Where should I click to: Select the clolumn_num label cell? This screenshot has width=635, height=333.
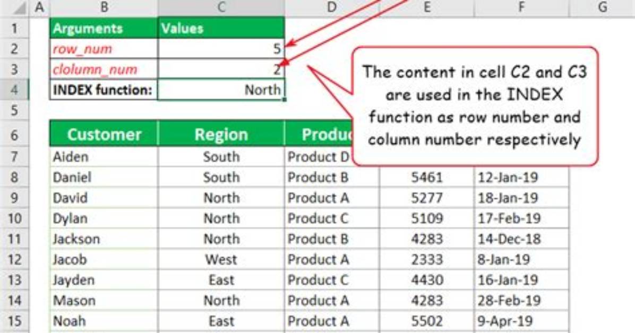click(x=104, y=69)
